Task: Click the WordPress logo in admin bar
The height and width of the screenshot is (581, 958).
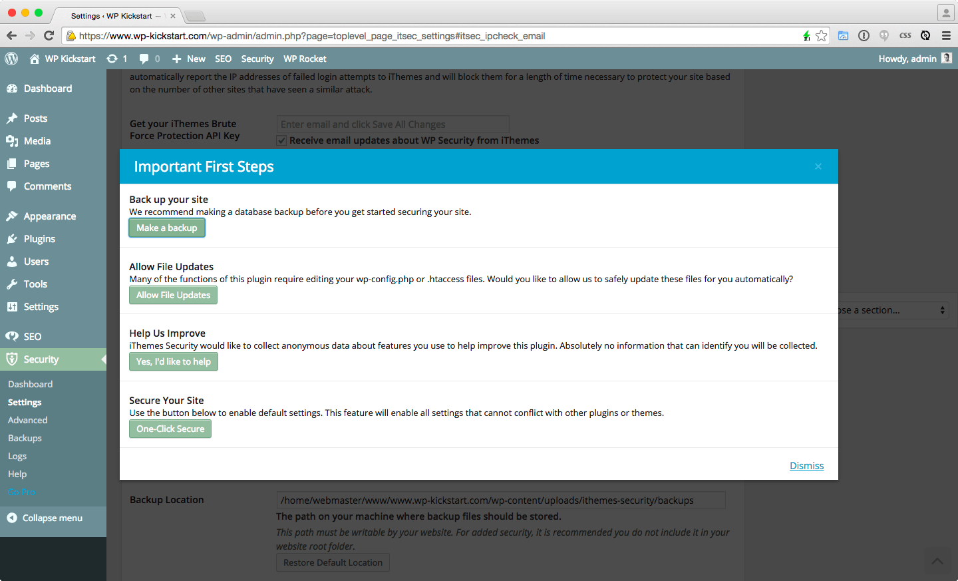Action: [11, 59]
